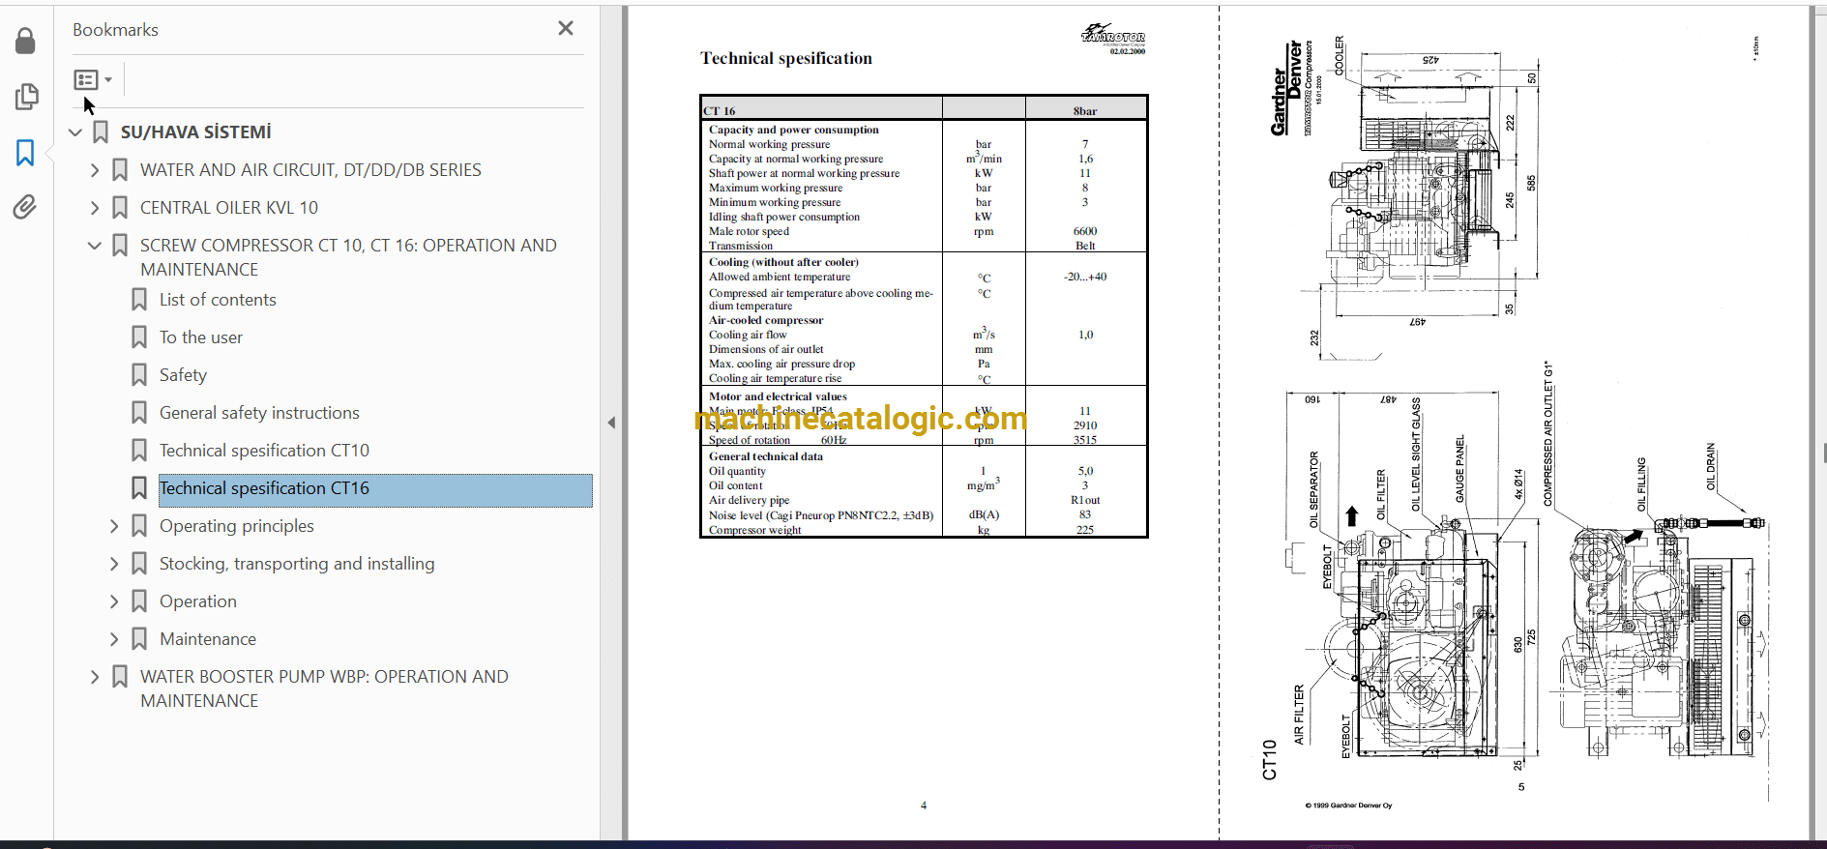The image size is (1827, 849).
Task: Open the Safety bookmark
Action: [x=183, y=375]
